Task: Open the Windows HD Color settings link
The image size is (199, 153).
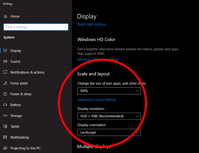Action: click(x=98, y=60)
